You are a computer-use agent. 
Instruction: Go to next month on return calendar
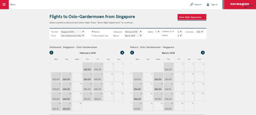(x=203, y=53)
